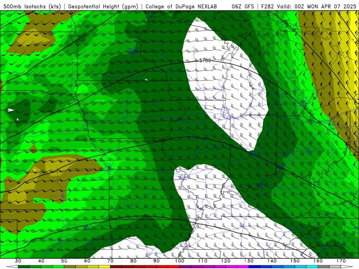This screenshot has height=269, width=359.
Task: Click the bright red swatch just below 100 kts
Action: [174, 267]
